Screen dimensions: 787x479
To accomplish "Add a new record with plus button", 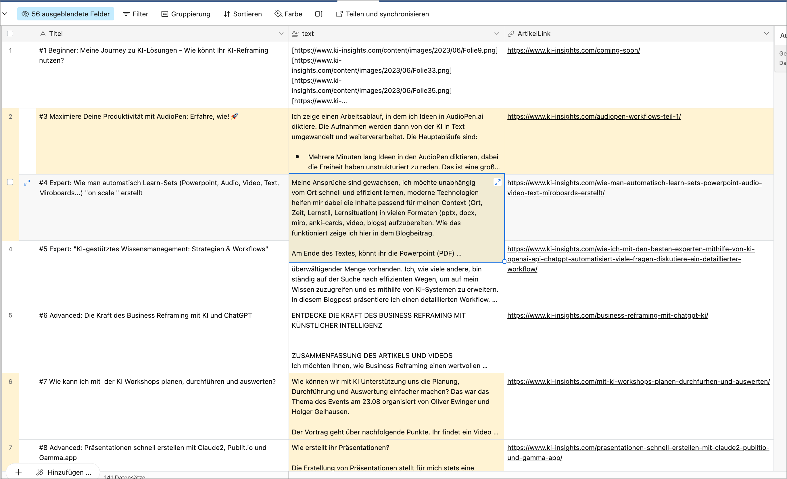I will pyautogui.click(x=18, y=472).
